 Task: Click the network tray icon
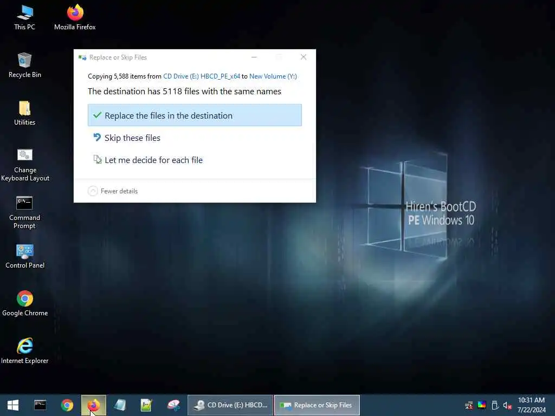(469, 405)
